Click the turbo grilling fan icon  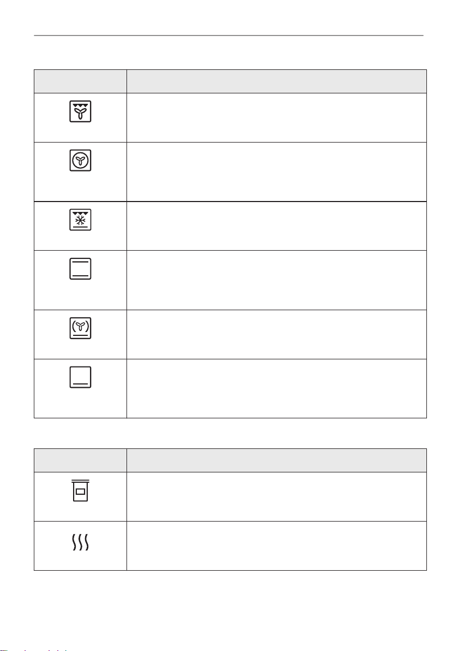pos(80,111)
